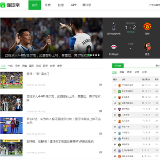The width and height of the screenshot is (160, 160).
Task: Open the 西班牙人4-0斯塔尔南 article headline
Action: point(64,98)
